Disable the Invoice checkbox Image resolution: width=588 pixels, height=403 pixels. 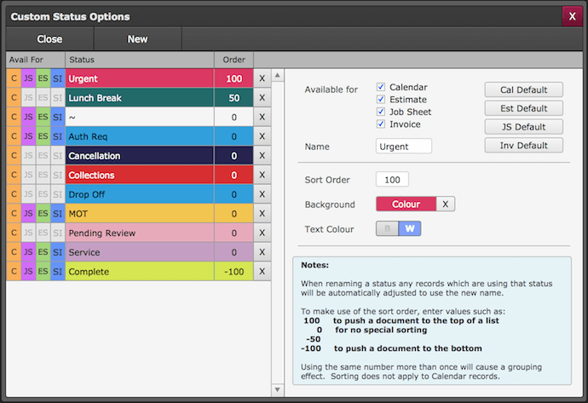381,124
